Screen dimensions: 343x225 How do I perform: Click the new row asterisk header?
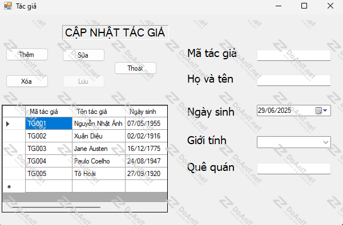click(9, 187)
